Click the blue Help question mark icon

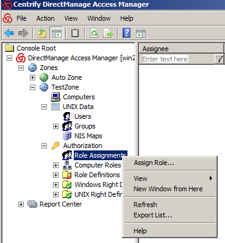[x=126, y=33]
